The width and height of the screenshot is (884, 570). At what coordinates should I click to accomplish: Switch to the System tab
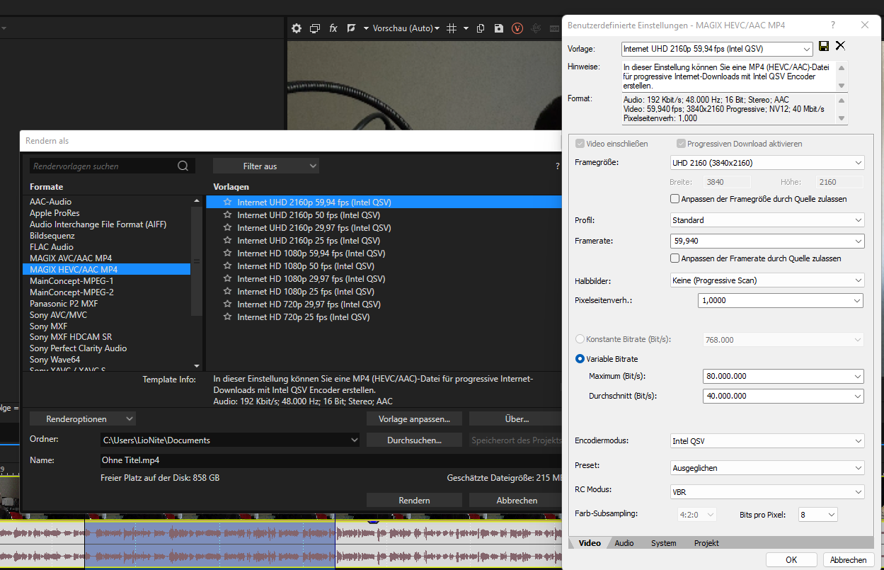pos(664,543)
